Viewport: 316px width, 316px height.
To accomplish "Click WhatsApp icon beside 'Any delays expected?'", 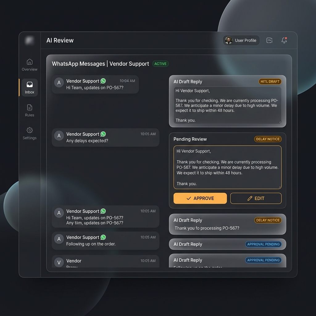I will point(103,134).
